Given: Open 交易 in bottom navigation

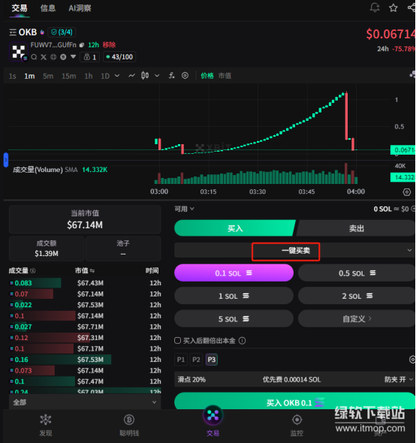Looking at the screenshot, I should coord(213,421).
